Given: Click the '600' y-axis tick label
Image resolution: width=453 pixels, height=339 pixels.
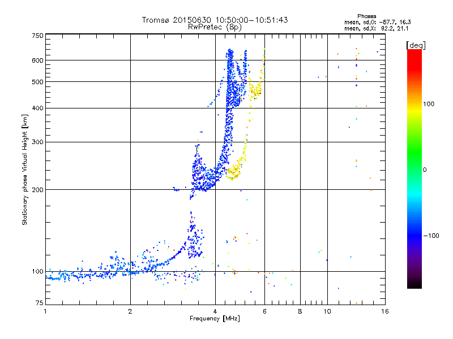Looking at the screenshot, I should 37,60.
